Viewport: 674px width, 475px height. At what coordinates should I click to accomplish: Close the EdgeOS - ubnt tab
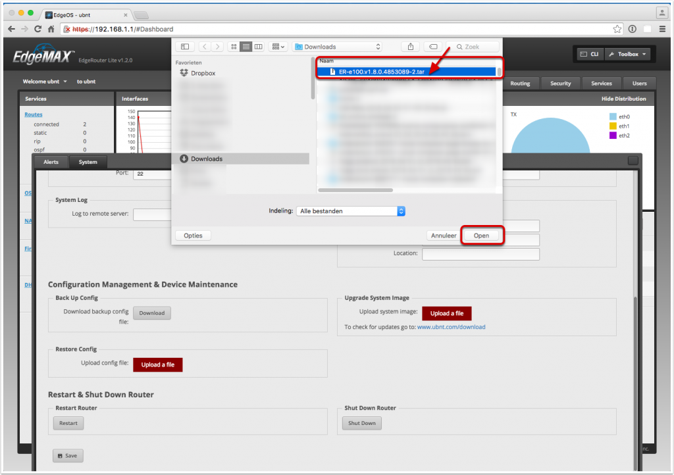(x=126, y=15)
